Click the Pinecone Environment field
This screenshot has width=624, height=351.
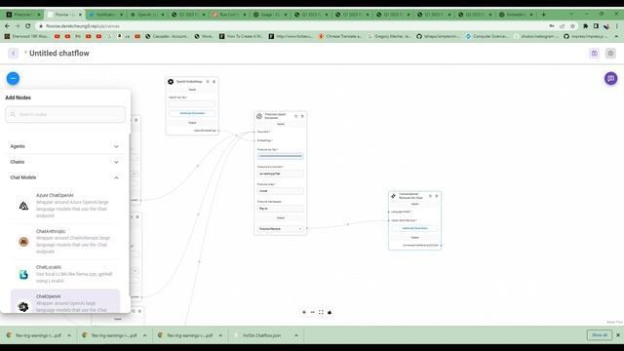[x=280, y=174]
